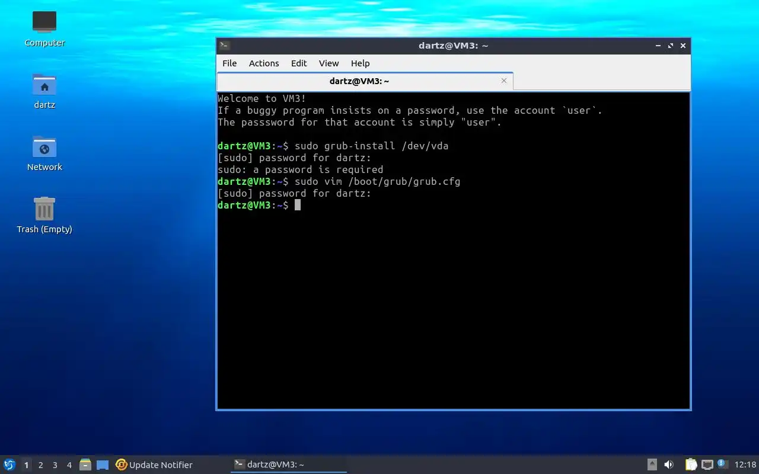Click the wired network tray icon
The image size is (759, 474).
point(707,465)
